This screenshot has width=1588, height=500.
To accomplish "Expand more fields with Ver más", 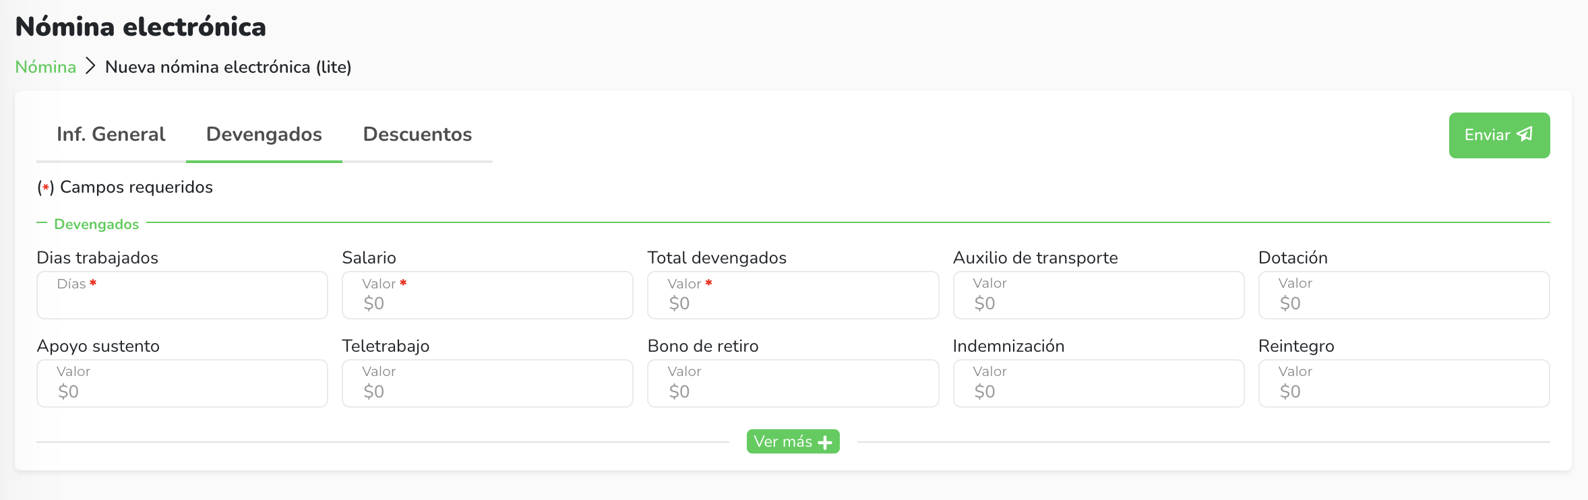I will pos(793,441).
